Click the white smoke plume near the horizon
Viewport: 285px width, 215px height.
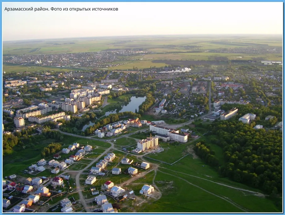click(x=178, y=70)
